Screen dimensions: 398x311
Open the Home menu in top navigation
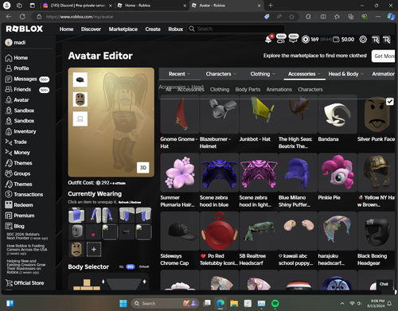pyautogui.click(x=66, y=29)
